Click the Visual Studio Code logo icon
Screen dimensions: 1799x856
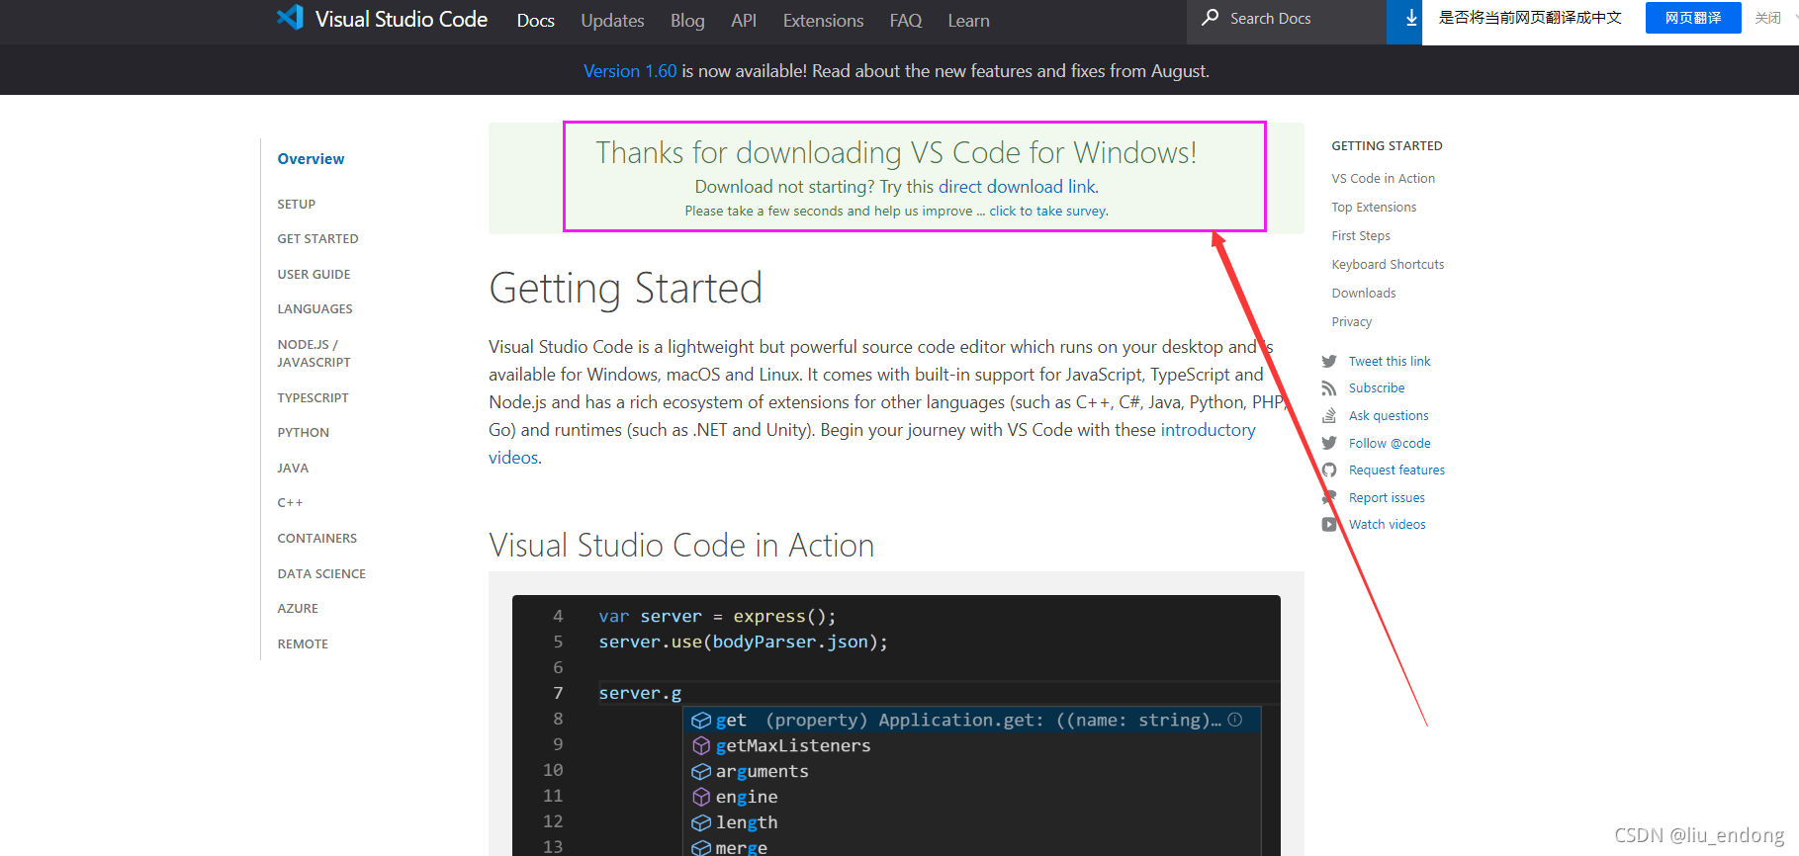click(x=290, y=17)
